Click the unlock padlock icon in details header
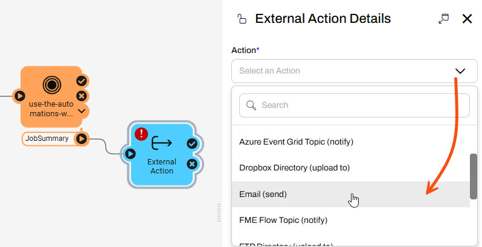Screen dimensions: 482x247 242,19
